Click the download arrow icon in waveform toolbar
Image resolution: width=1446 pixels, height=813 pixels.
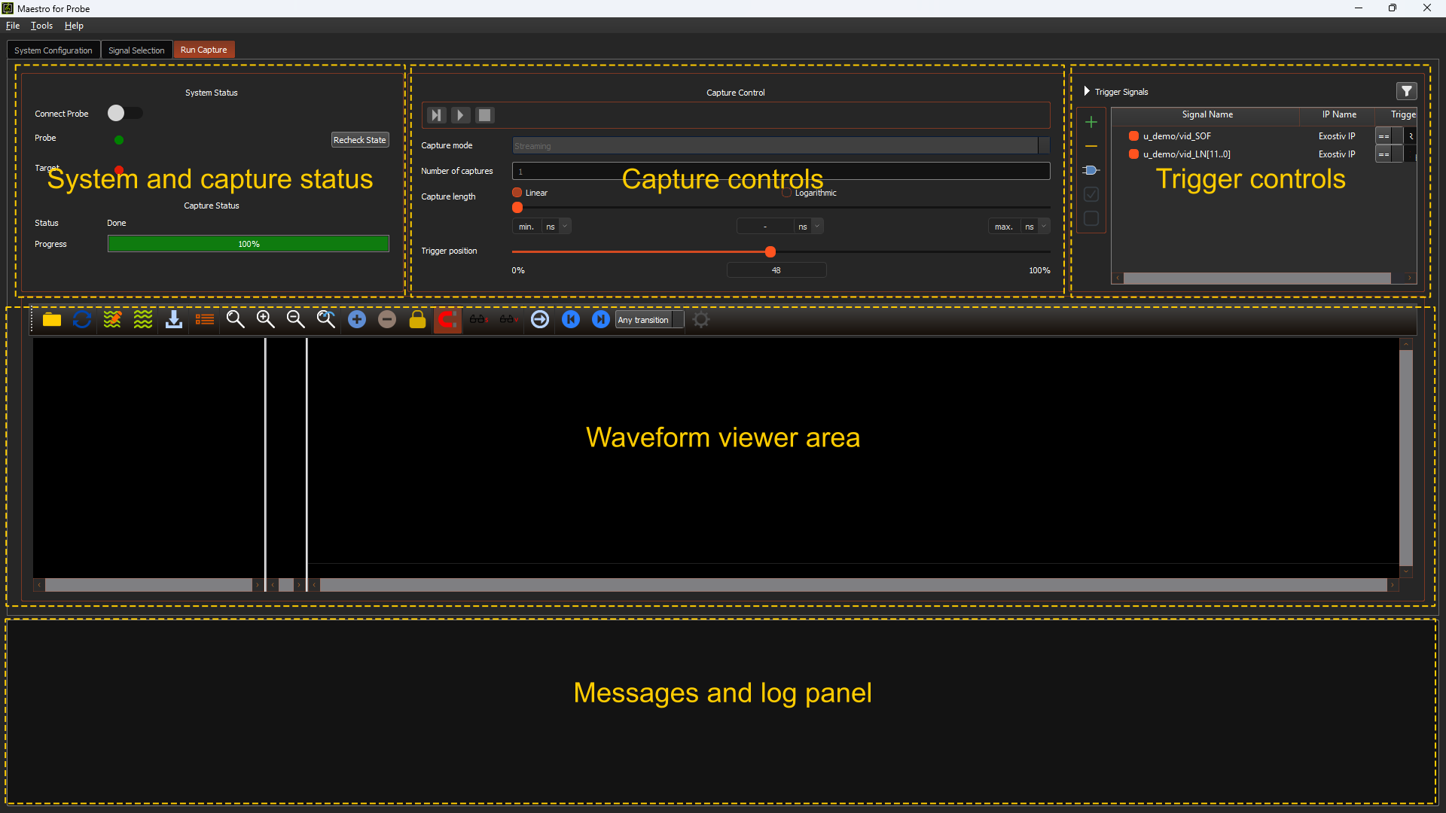[x=174, y=320]
